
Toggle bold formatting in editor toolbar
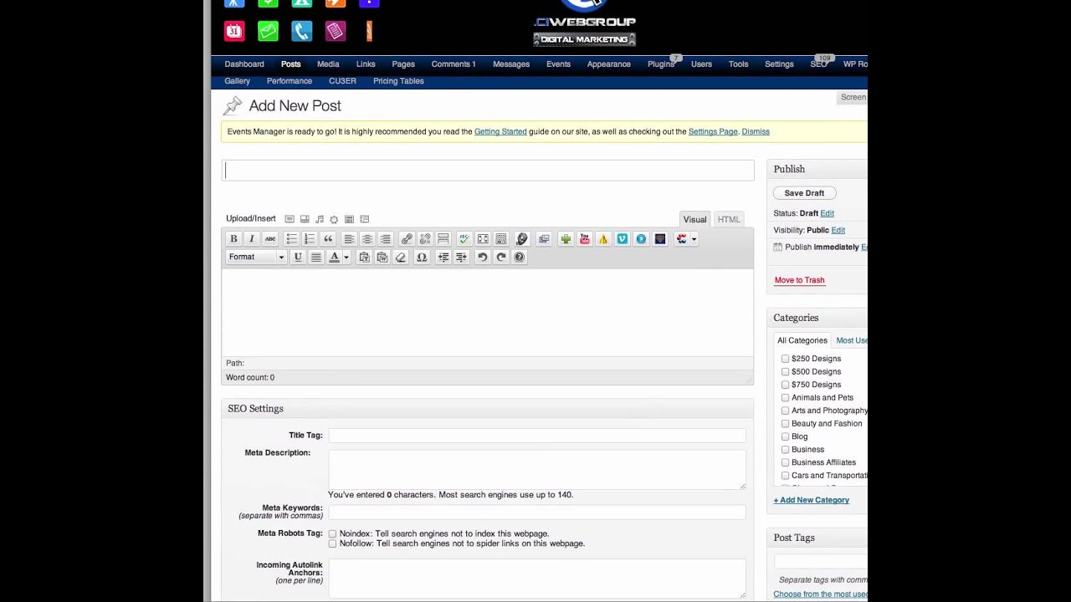[233, 239]
